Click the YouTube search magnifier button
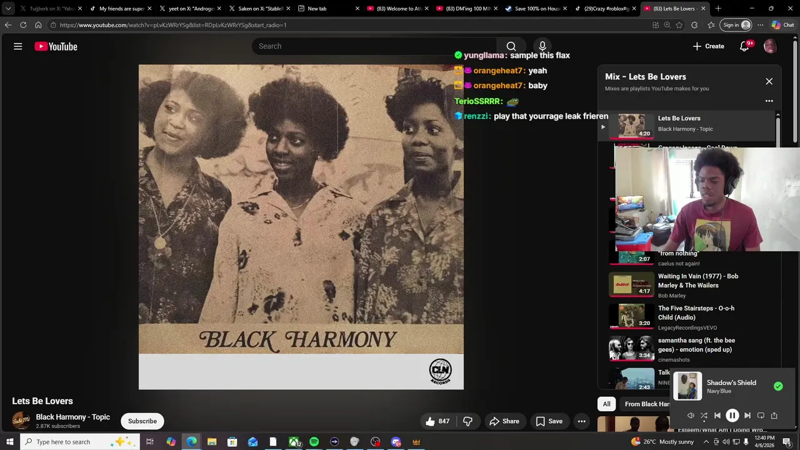The image size is (800, 450). 511,46
